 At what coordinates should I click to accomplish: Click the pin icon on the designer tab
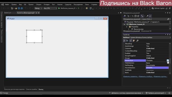pos(36,13)
